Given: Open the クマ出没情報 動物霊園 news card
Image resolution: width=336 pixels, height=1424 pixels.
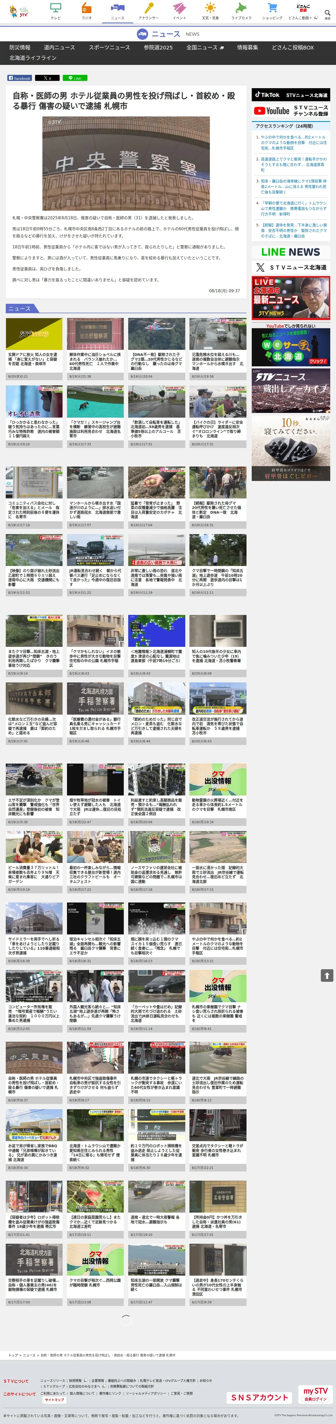Looking at the screenshot, I should [x=218, y=794].
